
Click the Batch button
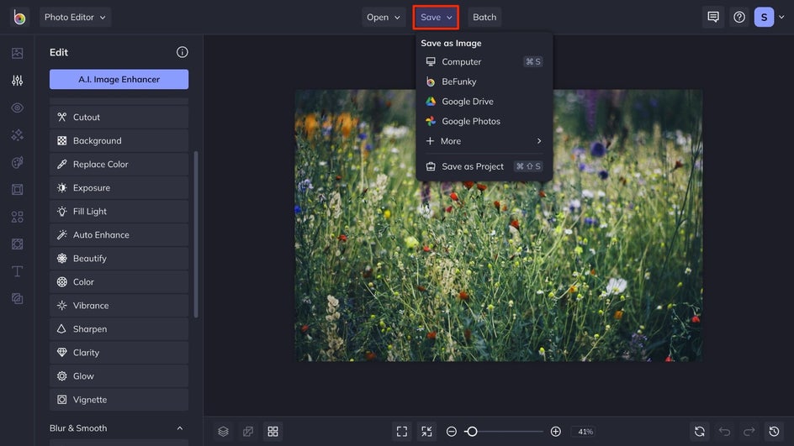[484, 17]
